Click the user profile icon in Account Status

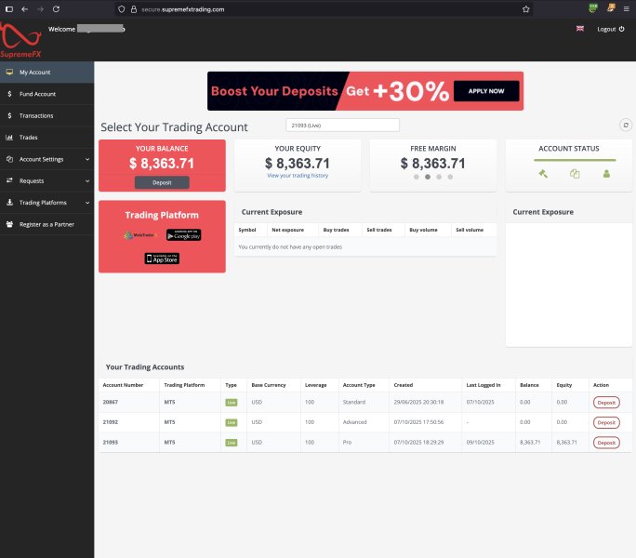pyautogui.click(x=606, y=173)
